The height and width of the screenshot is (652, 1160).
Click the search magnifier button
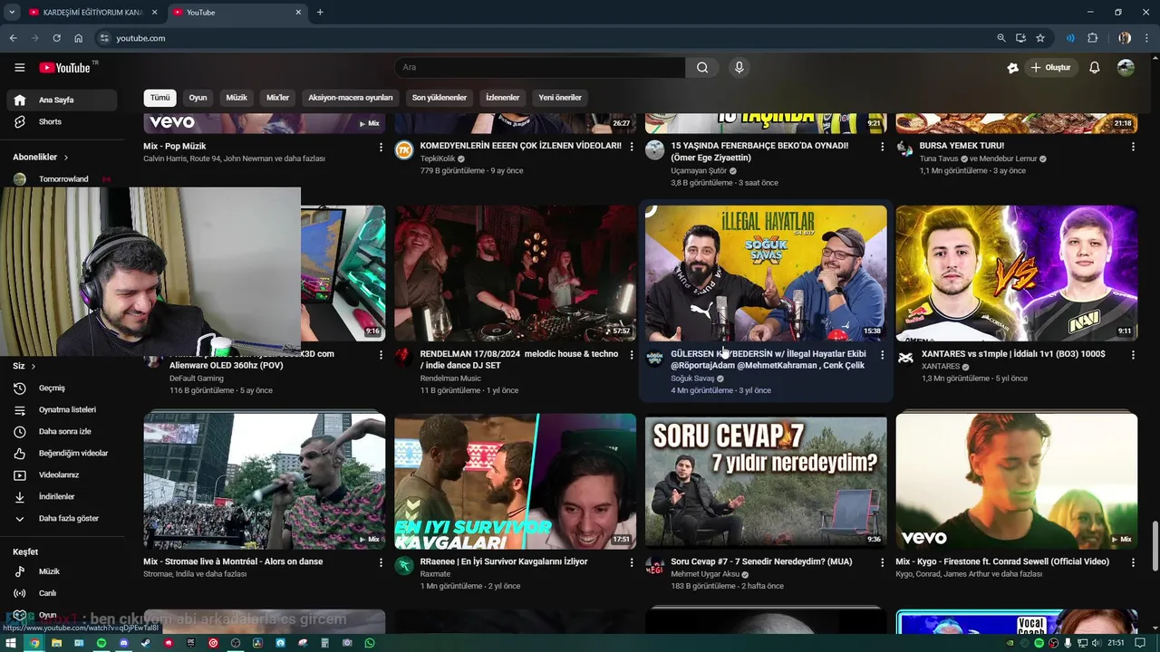coord(702,67)
